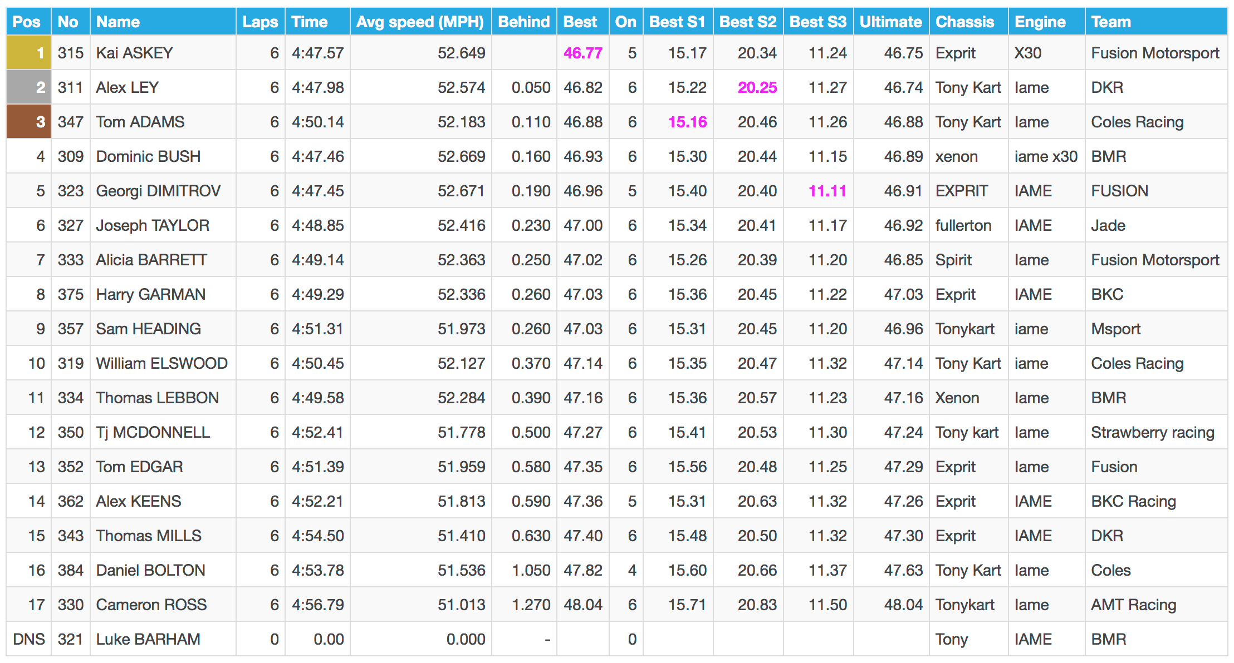Image resolution: width=1234 pixels, height=663 pixels.
Task: Select driver name Alex KEENS
Action: pos(139,501)
